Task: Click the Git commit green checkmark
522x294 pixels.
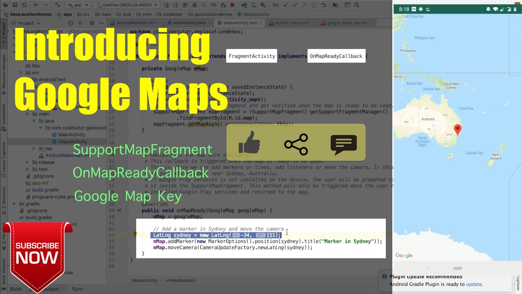Action: (295, 5)
